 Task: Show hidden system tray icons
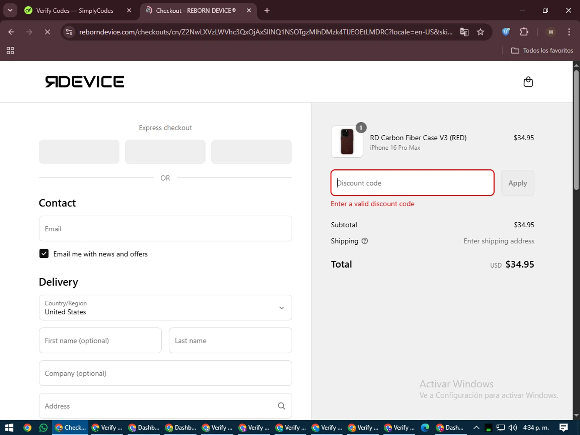pos(476,428)
